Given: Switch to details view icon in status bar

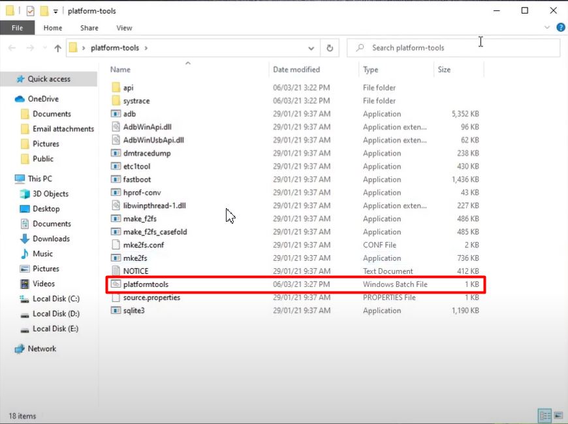Looking at the screenshot, I should (x=544, y=416).
